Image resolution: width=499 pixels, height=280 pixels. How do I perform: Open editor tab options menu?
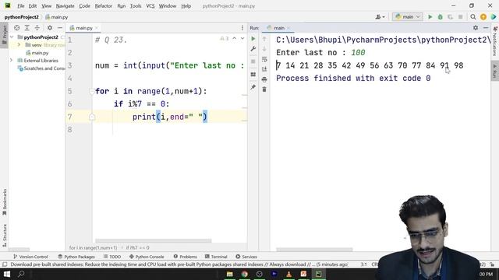(x=242, y=28)
